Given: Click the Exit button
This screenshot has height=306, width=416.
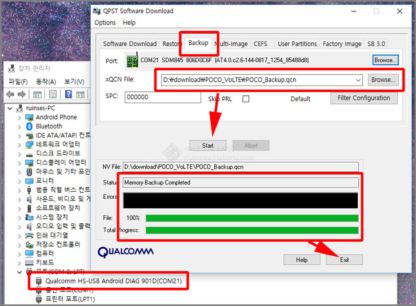Looking at the screenshot, I should (345, 260).
